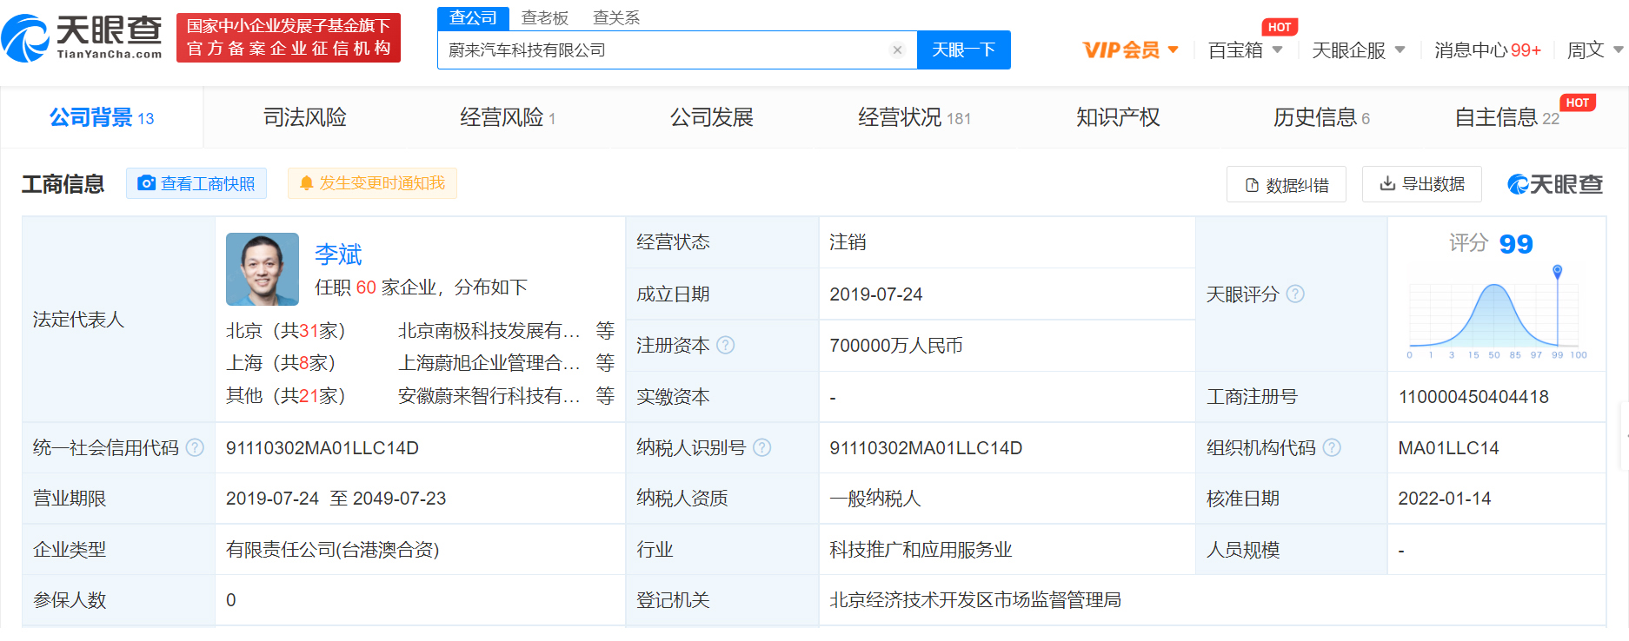The height and width of the screenshot is (641, 1629).
Task: Click 查看工商快照 camera button
Action: pos(196,183)
